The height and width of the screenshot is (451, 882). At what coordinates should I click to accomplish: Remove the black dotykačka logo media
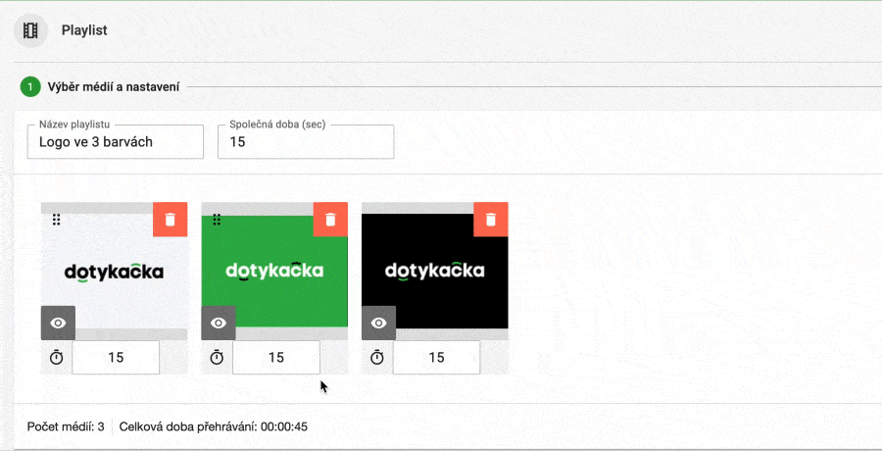(491, 220)
